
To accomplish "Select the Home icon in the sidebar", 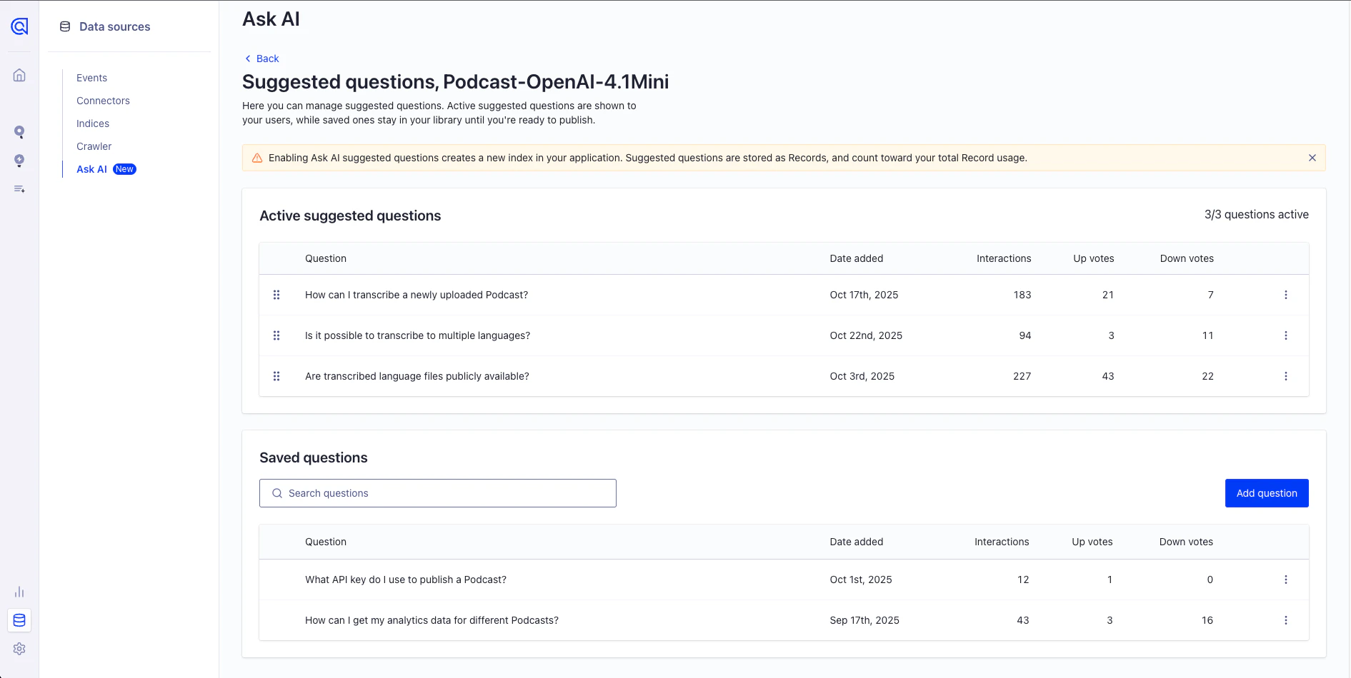I will (19, 74).
